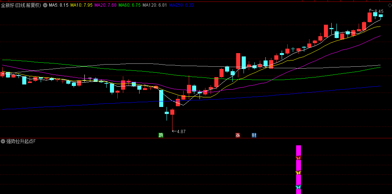Click the tall red candle above the 涨 marker
Viewport: 392px width, 194px height.
coord(238,61)
